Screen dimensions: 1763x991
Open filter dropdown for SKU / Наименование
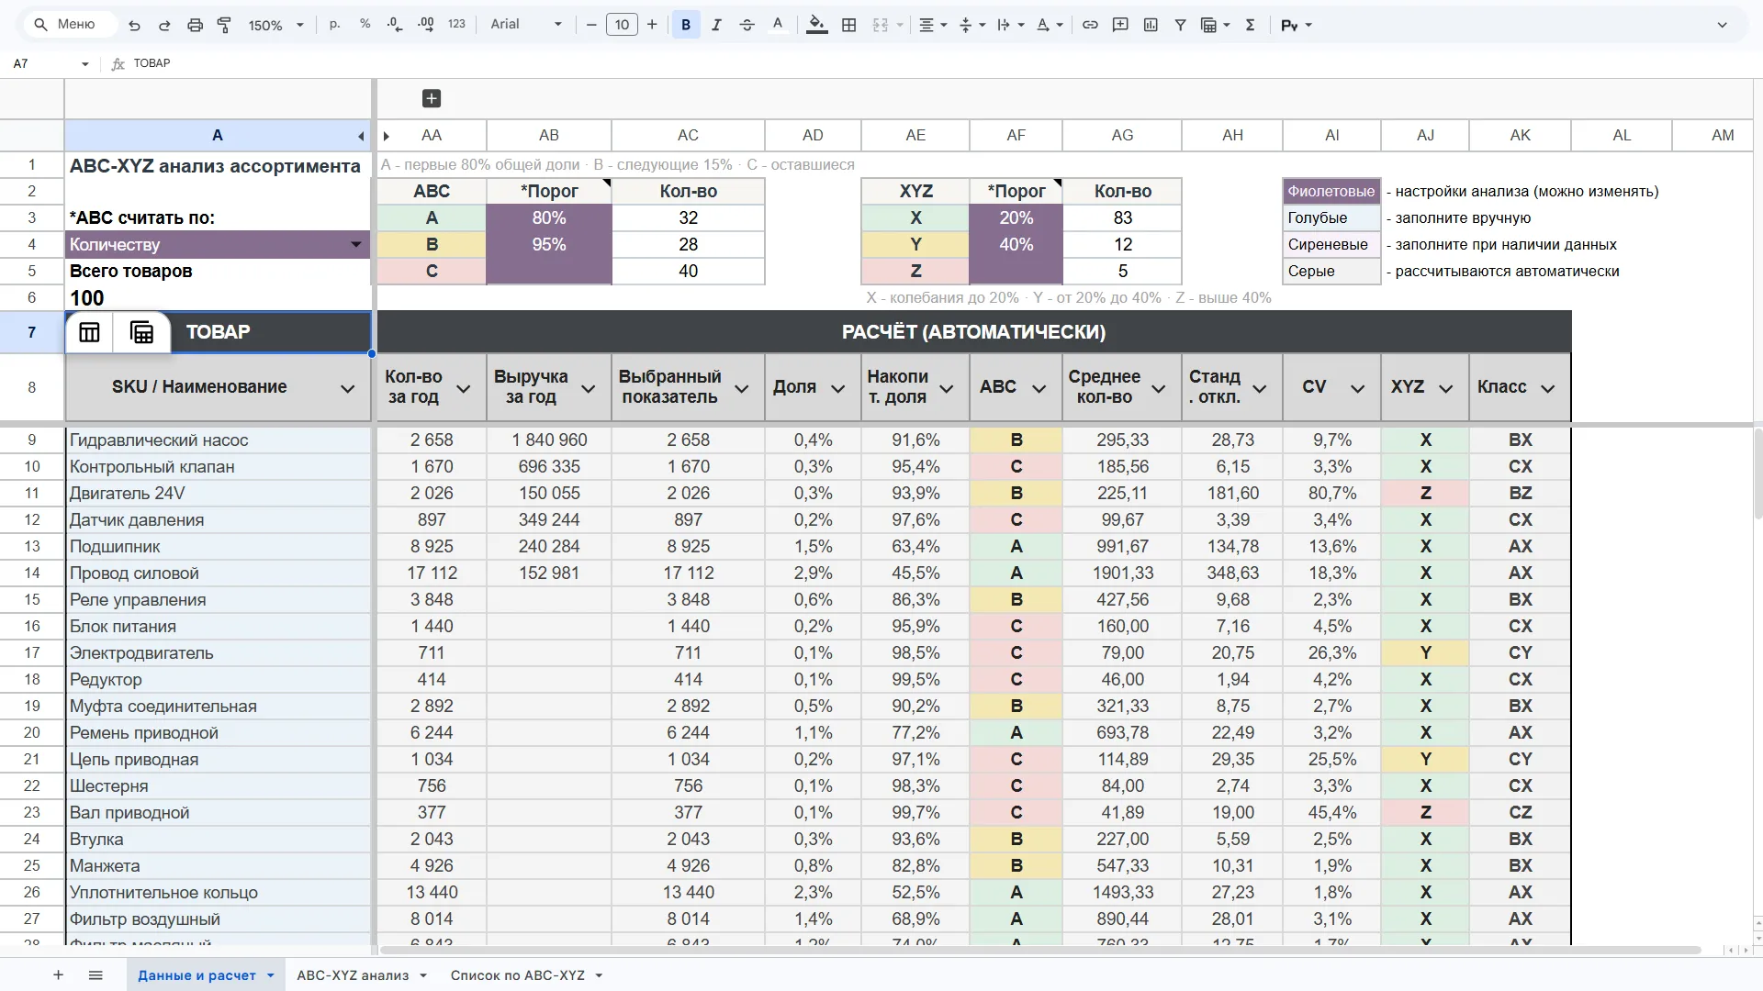coord(348,389)
